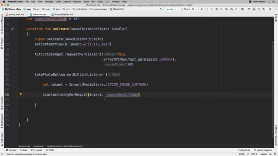The width and height of the screenshot is (278, 156).
Task: Click the Attach Debugger to Android Process icon
Action: click(x=232, y=9)
